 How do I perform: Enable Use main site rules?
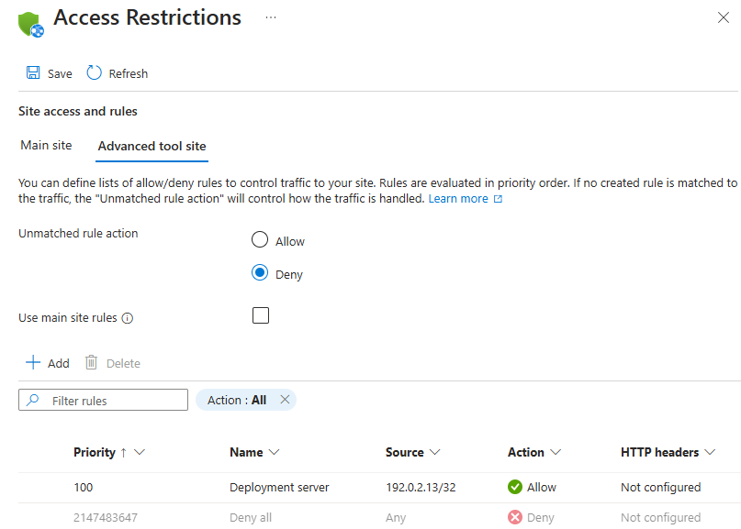pyautogui.click(x=260, y=314)
